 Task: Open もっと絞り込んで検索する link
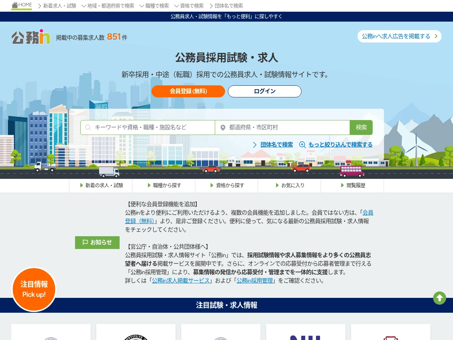(x=340, y=144)
